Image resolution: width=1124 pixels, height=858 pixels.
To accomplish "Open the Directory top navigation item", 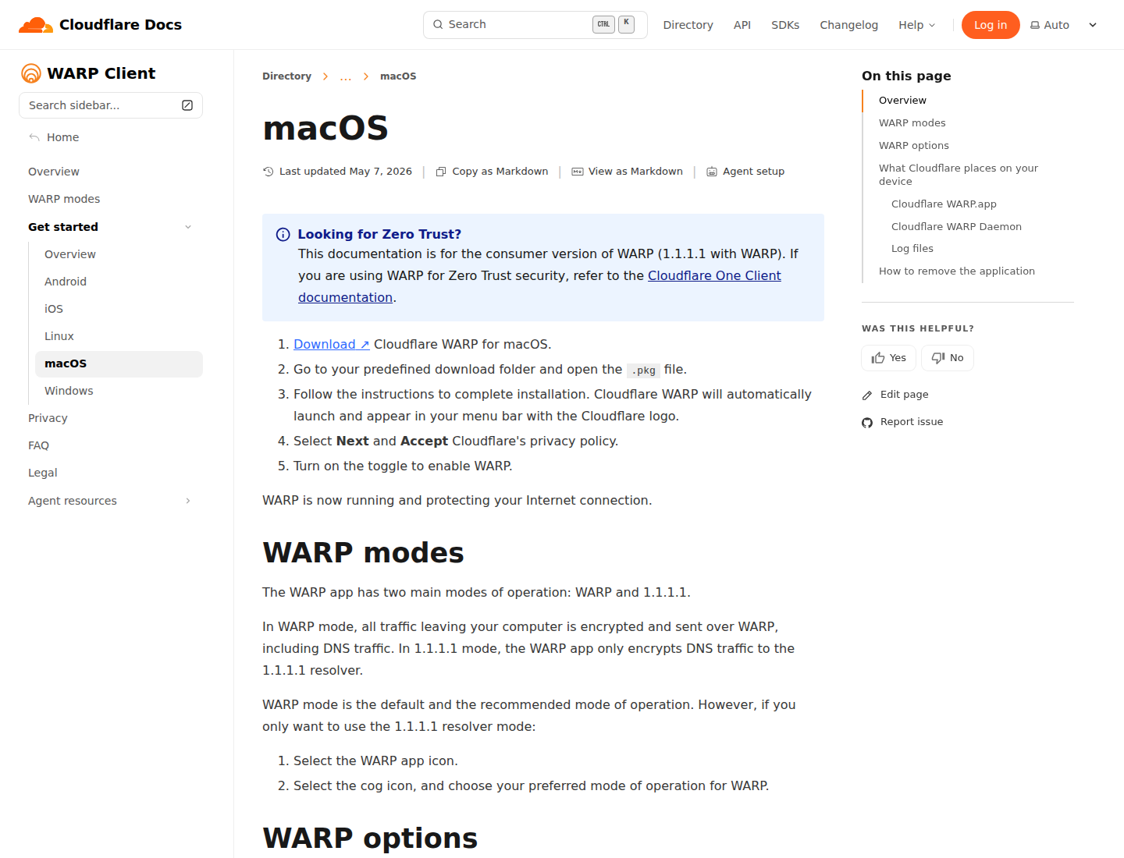I will pyautogui.click(x=688, y=25).
